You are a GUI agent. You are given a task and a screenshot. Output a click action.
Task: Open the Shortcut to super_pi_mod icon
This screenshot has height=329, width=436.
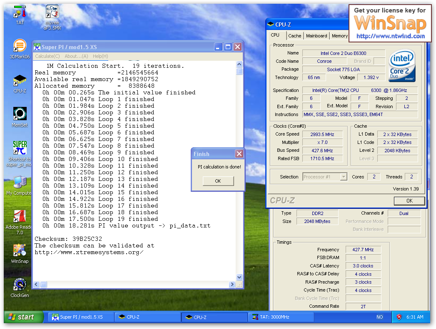pyautogui.click(x=20, y=153)
